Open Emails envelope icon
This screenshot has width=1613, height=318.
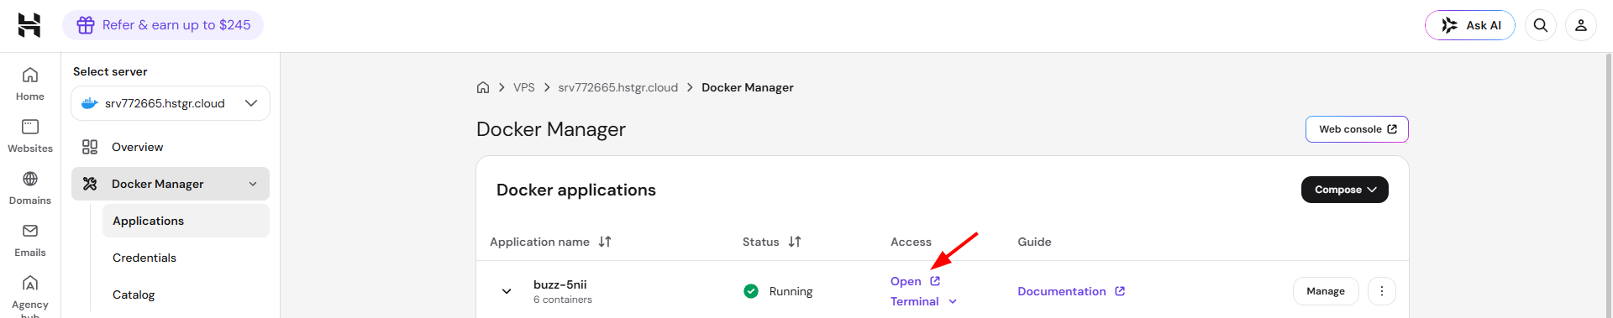coord(30,231)
